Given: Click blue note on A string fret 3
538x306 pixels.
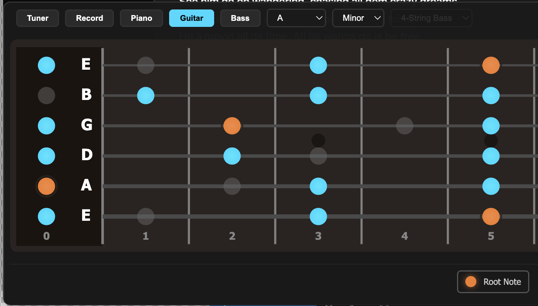Looking at the screenshot, I should click(x=318, y=186).
